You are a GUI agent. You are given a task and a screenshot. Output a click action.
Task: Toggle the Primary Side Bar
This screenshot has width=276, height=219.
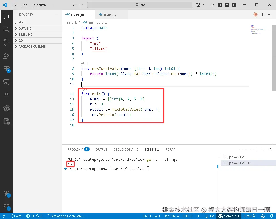pyautogui.click(x=220, y=5)
